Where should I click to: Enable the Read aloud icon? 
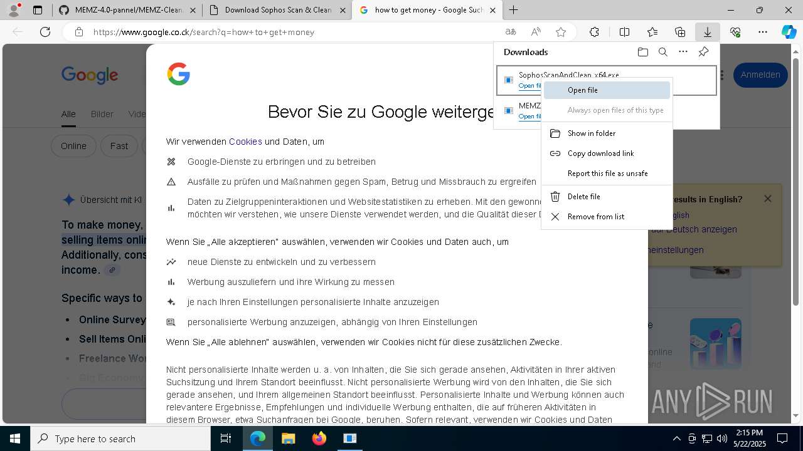536,32
